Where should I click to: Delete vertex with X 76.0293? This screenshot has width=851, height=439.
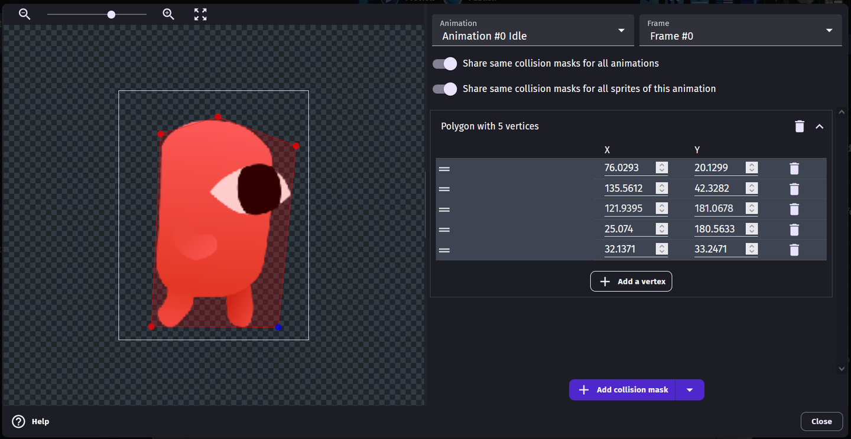point(794,169)
